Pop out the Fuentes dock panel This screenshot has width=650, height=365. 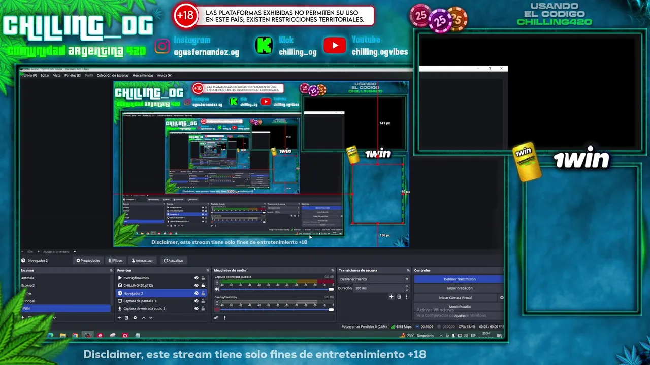click(x=207, y=270)
